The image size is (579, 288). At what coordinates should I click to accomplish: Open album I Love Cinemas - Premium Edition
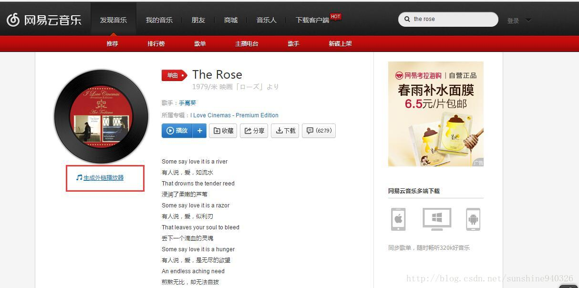click(x=235, y=115)
